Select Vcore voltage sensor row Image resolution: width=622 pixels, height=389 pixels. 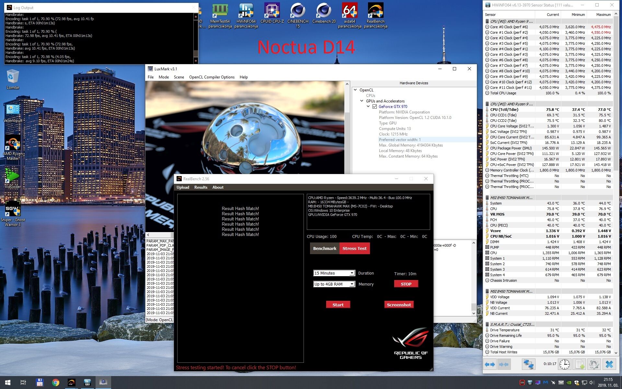tap(548, 231)
